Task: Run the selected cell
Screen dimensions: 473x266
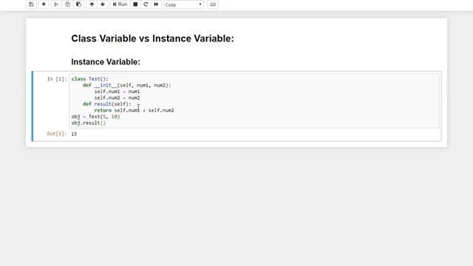Action: point(120,4)
